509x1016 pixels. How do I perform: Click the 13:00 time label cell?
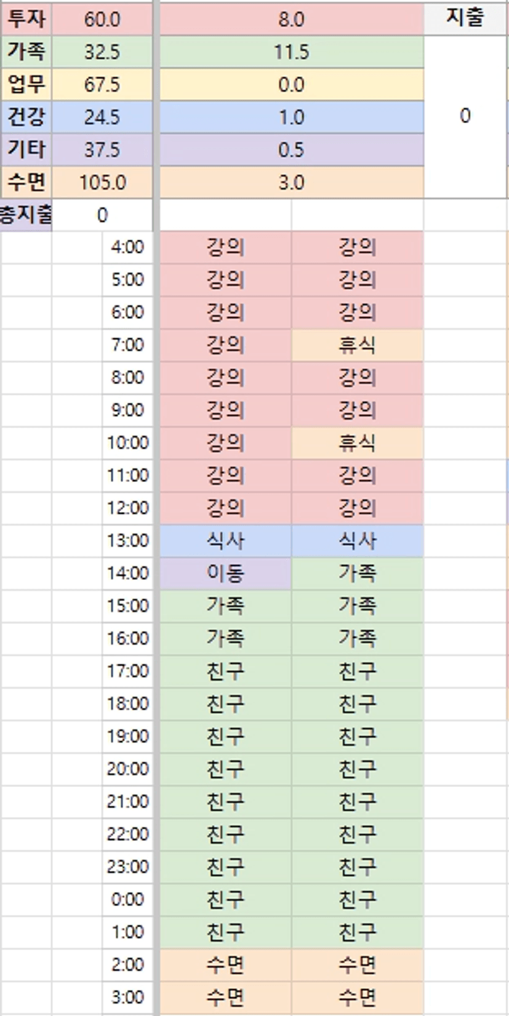pos(127,540)
